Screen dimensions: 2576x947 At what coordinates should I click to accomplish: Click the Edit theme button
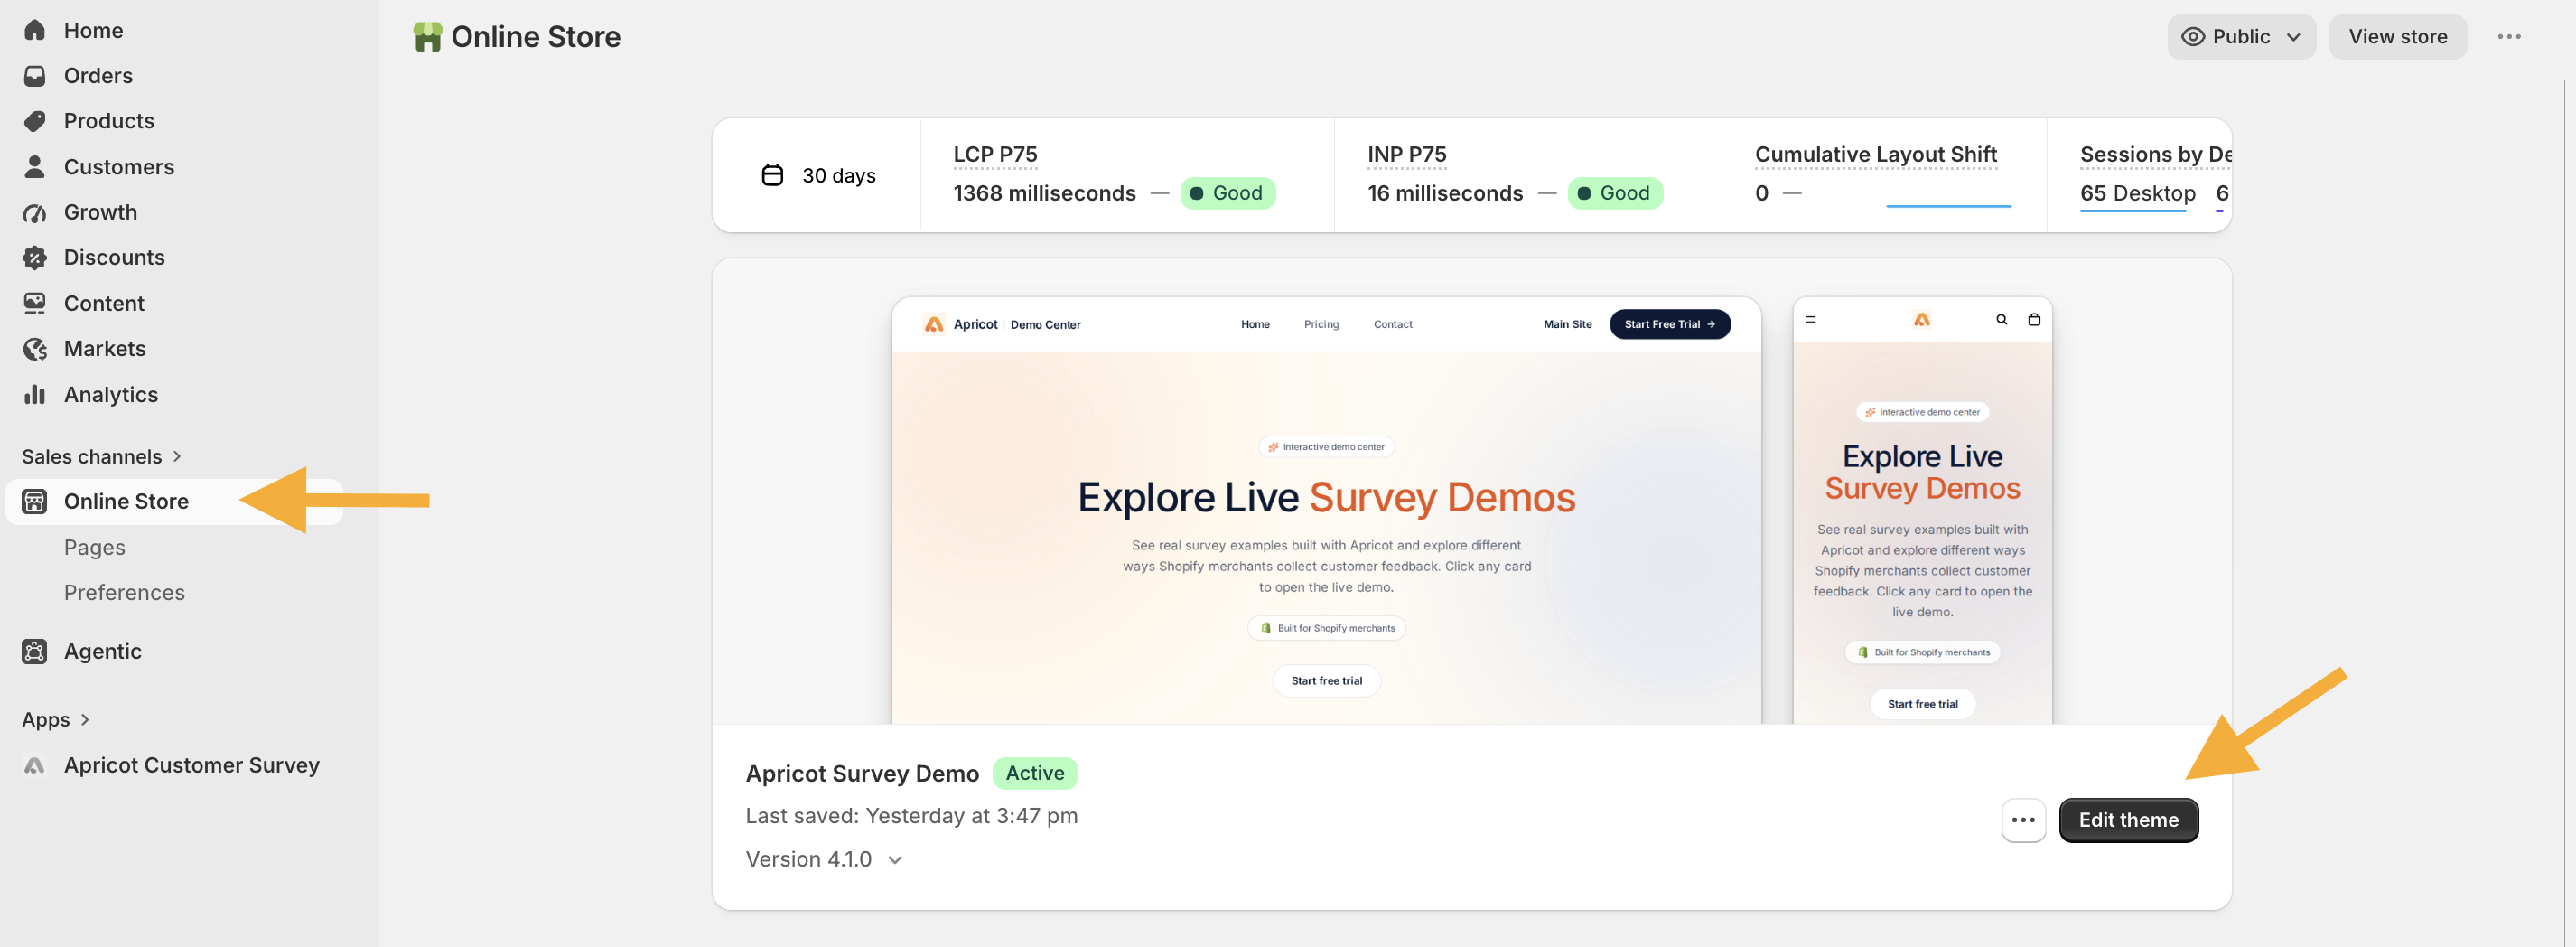click(2128, 820)
